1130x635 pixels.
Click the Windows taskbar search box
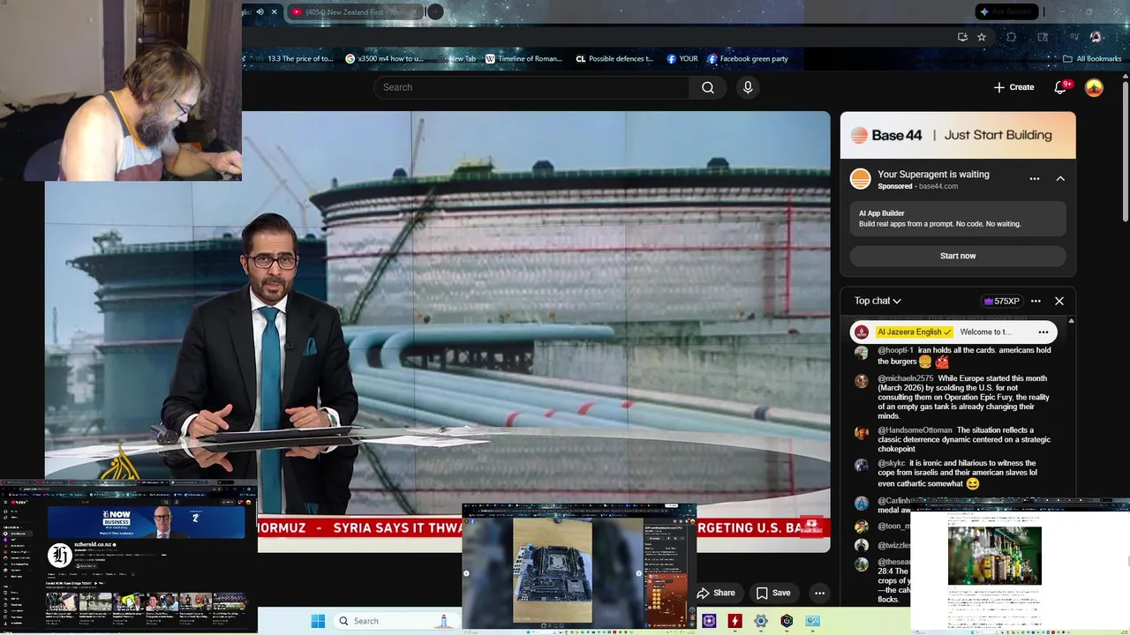pos(397,621)
